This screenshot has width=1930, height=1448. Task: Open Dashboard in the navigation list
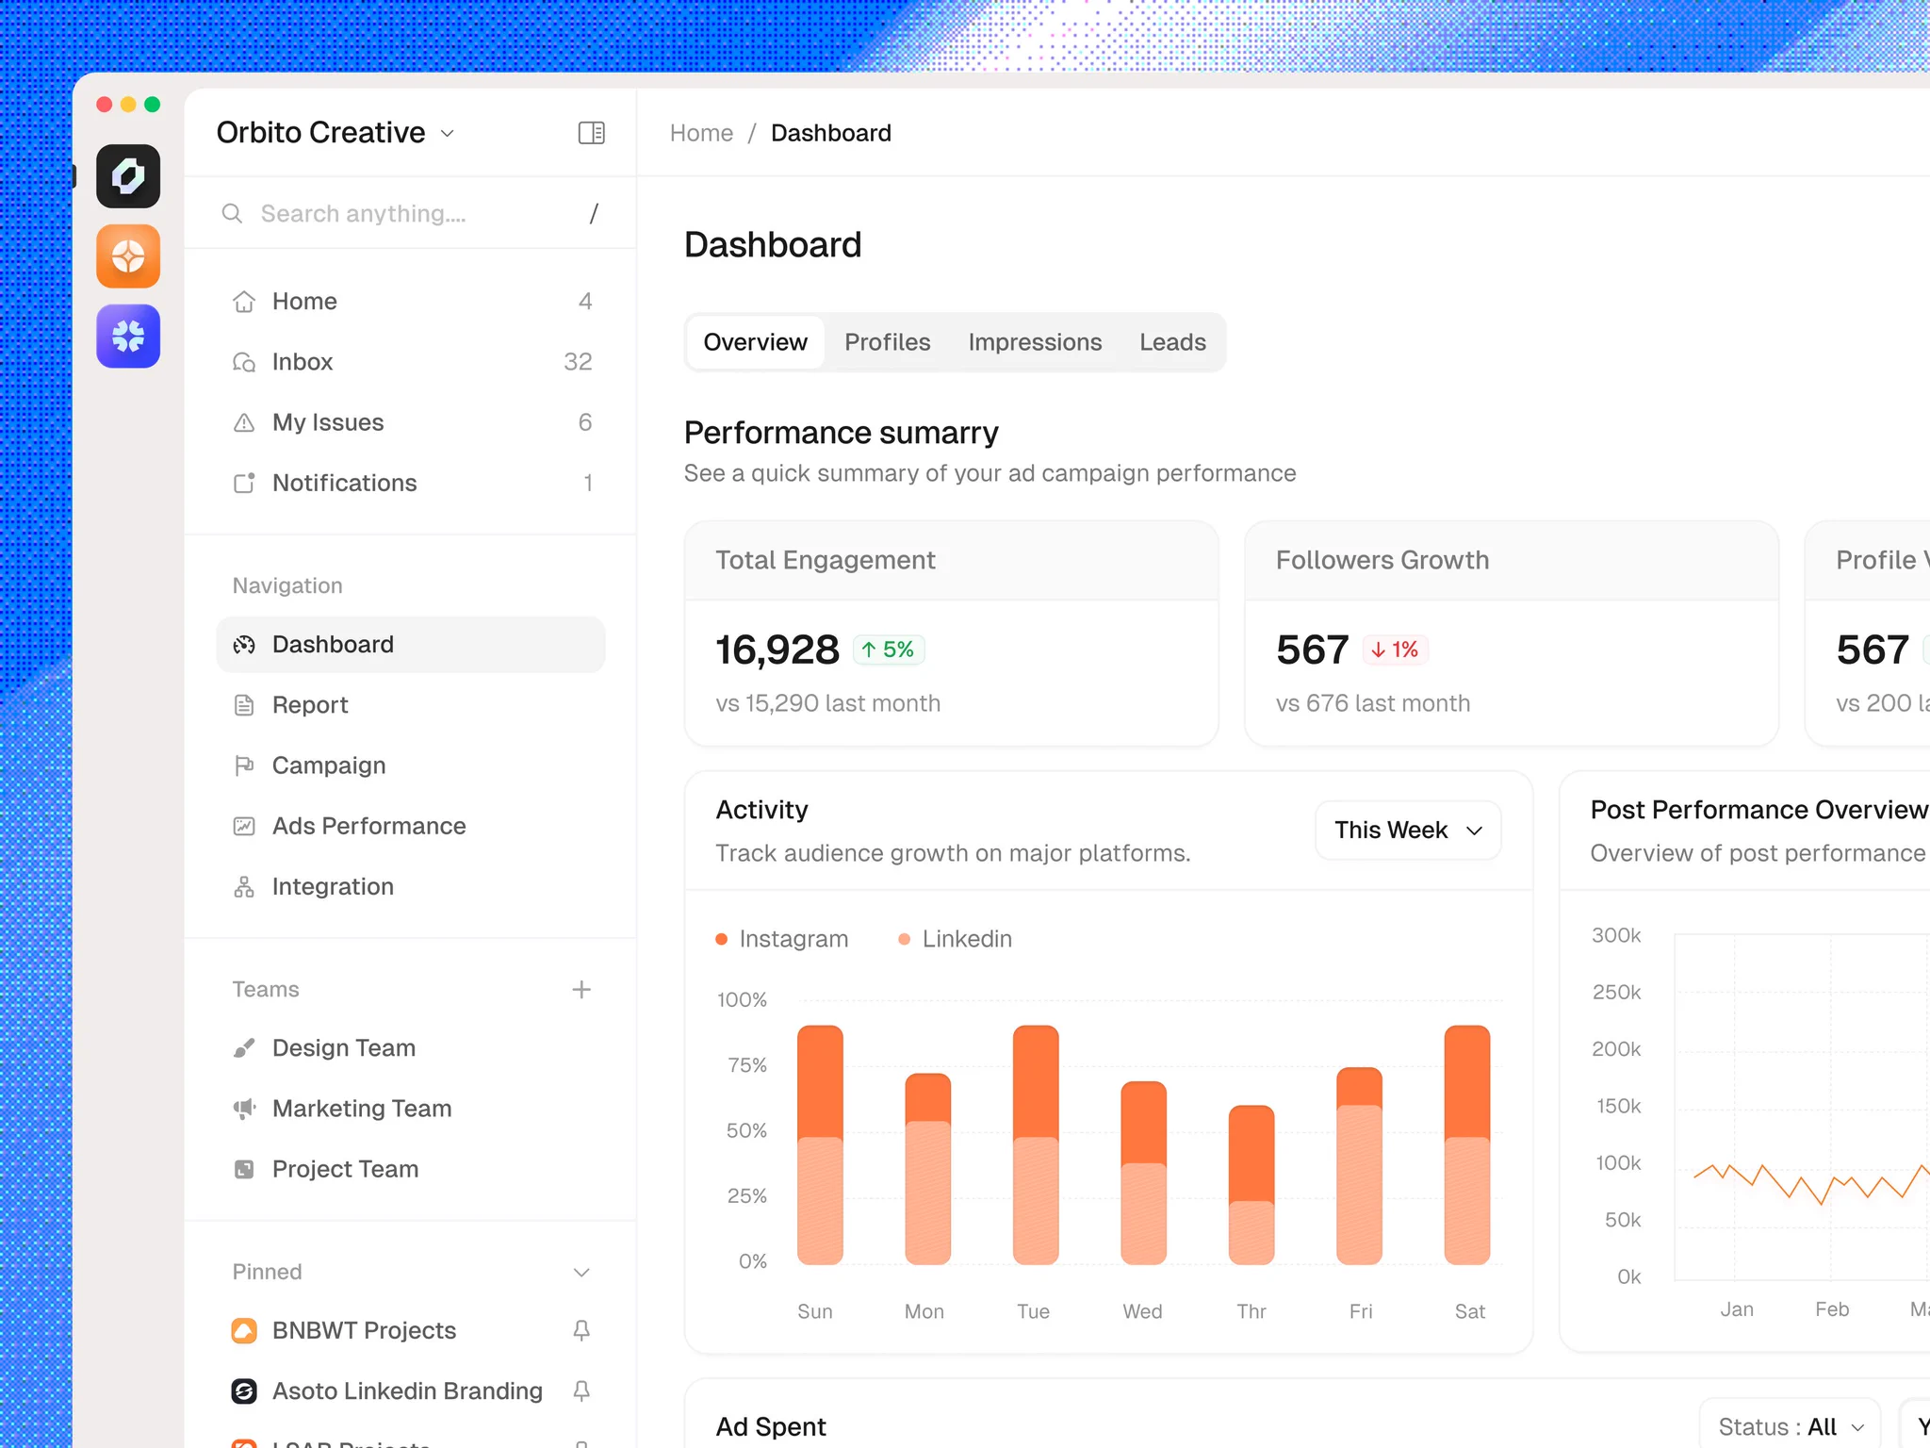pos(410,645)
